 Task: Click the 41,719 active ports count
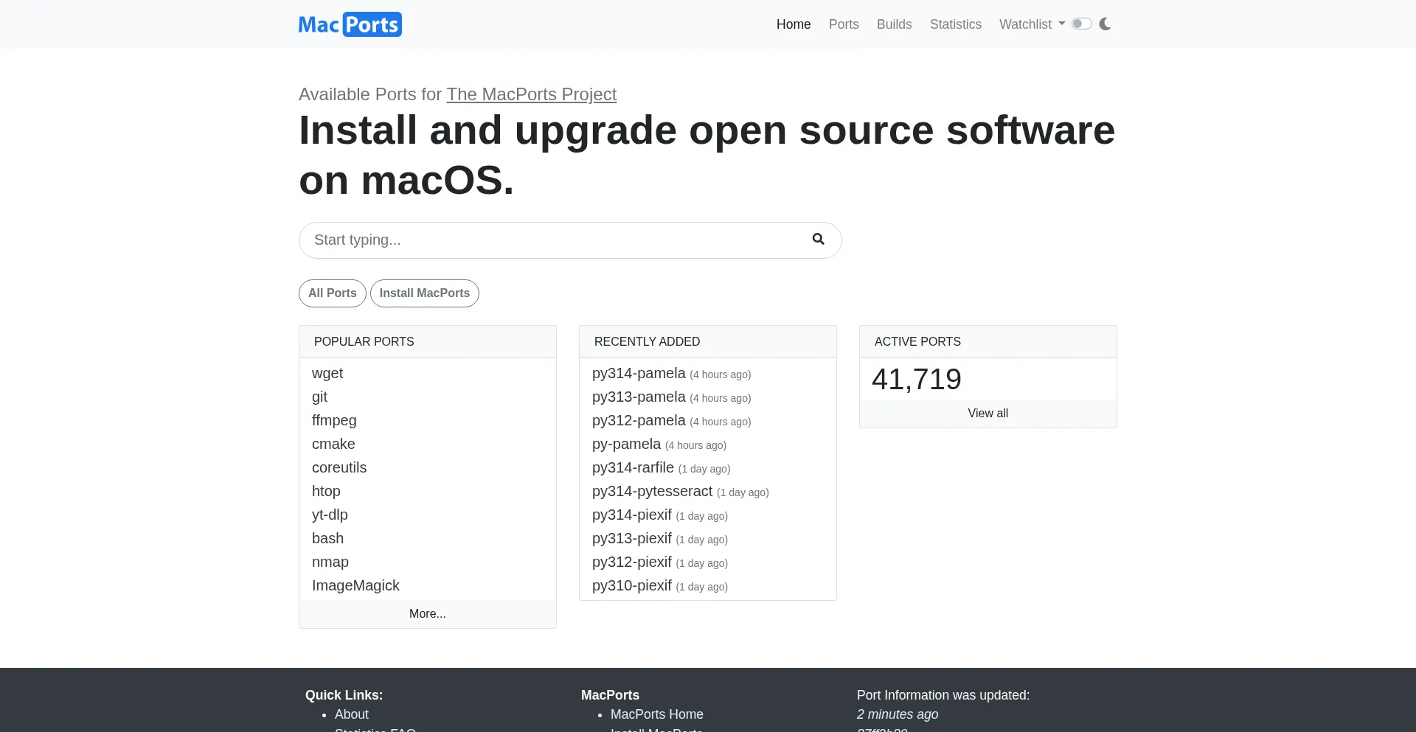(917, 379)
